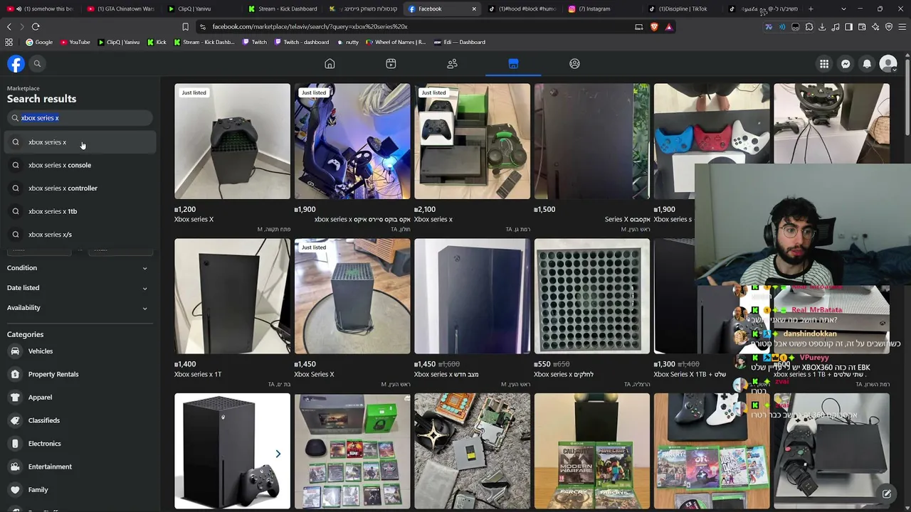911x512 pixels.
Task: Switch to the ClipQ | Yanivu browser tab
Action: (201, 9)
